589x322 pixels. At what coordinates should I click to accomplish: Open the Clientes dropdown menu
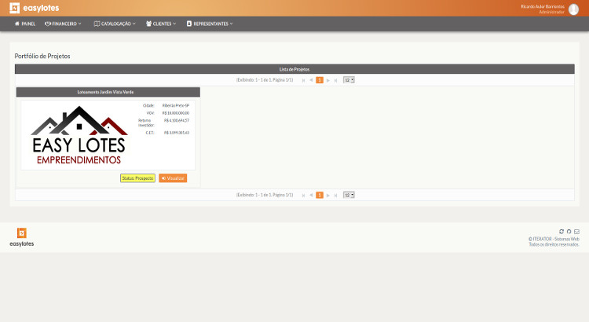click(x=161, y=24)
